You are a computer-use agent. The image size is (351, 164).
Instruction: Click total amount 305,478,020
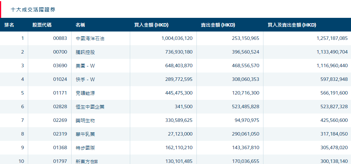(x=334, y=148)
